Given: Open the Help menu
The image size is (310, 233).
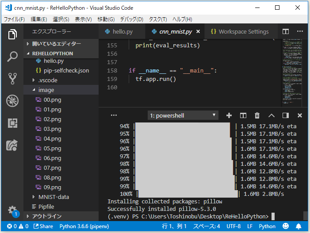Looking at the screenshot, I should click(x=182, y=19).
